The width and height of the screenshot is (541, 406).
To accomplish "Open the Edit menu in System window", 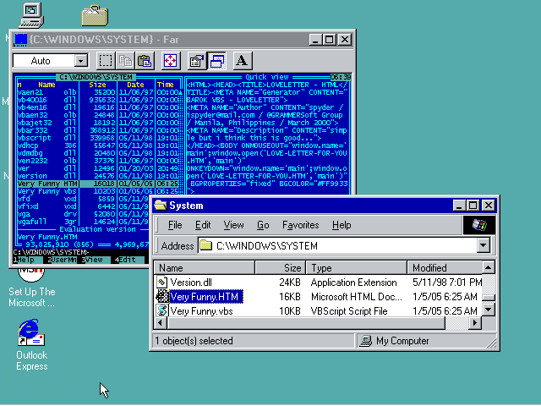I will click(203, 225).
